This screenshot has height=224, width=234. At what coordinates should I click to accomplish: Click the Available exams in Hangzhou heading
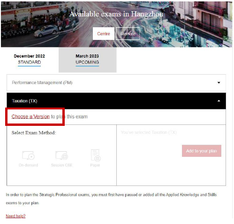tap(116, 14)
